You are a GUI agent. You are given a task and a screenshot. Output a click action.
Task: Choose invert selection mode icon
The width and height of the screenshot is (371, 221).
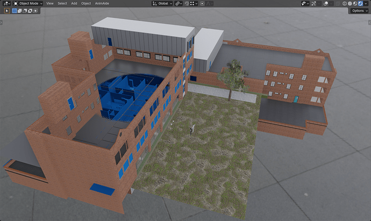[30, 11]
